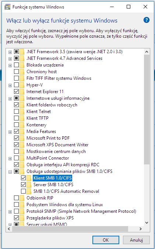Maximize the Funkcje systemu Windows window

[128, 7]
